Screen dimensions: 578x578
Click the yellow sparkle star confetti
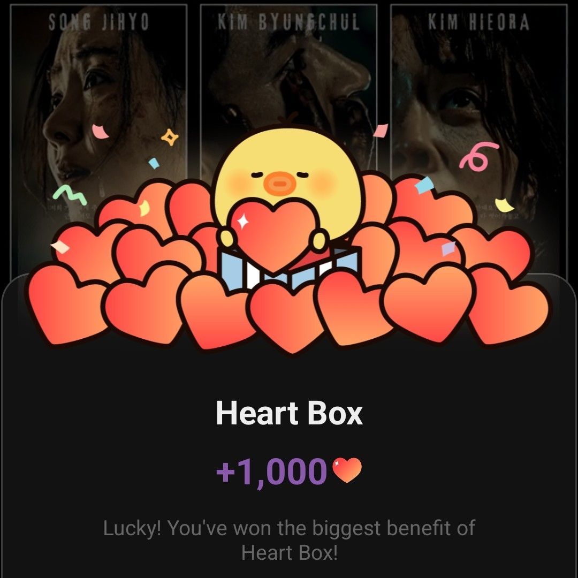[170, 137]
